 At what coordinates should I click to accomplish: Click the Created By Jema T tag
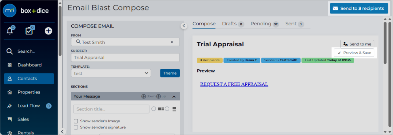tap(242, 60)
